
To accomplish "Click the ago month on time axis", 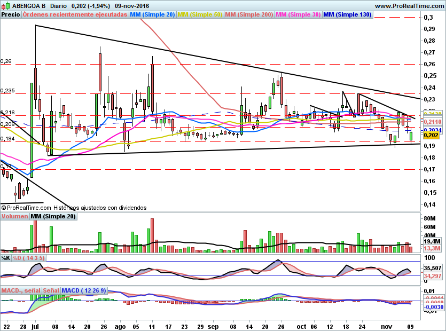I will [120, 327].
